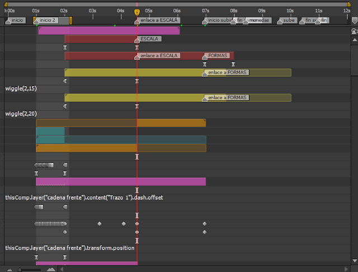Select the teal layer duration bar
Screen dimensions: 358x272
point(50,132)
